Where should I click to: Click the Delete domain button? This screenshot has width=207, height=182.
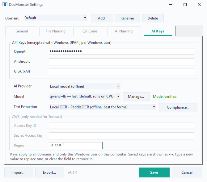(x=153, y=18)
